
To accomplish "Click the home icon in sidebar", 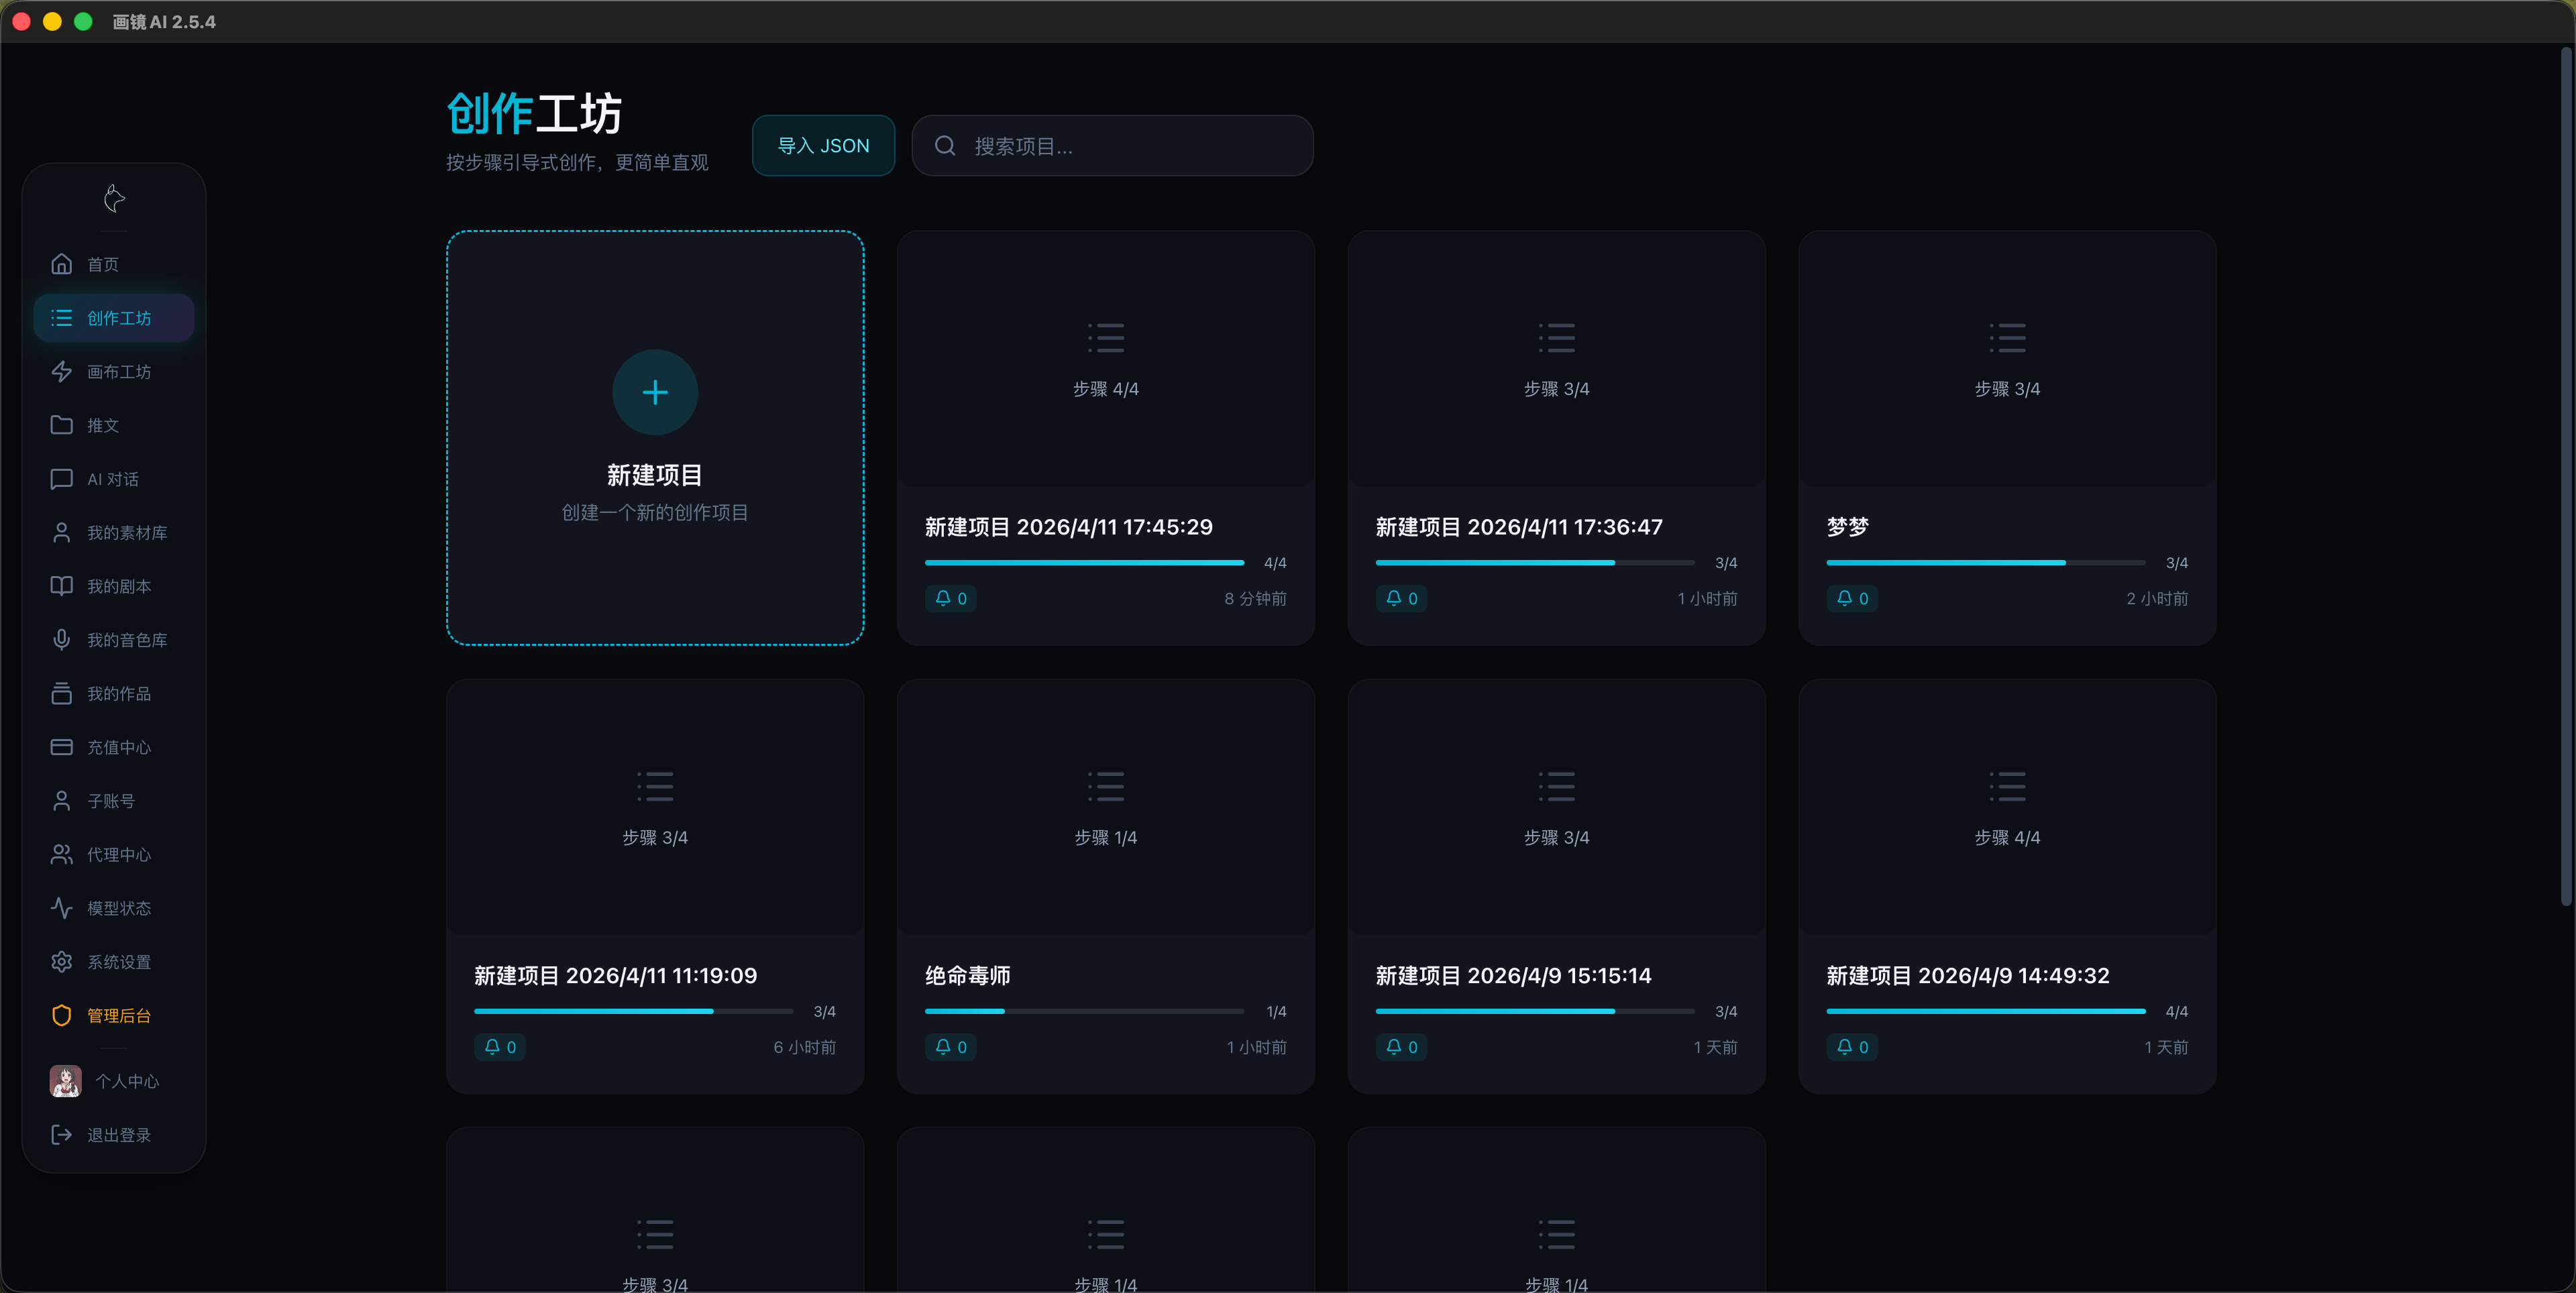I will click(x=62, y=264).
